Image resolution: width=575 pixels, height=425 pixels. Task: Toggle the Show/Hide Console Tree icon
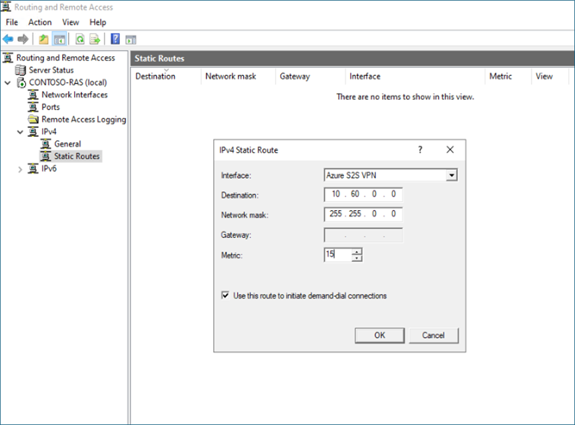point(59,39)
